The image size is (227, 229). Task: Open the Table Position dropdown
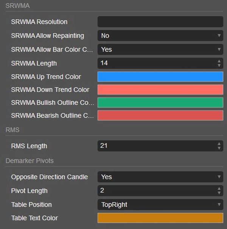[160, 204]
